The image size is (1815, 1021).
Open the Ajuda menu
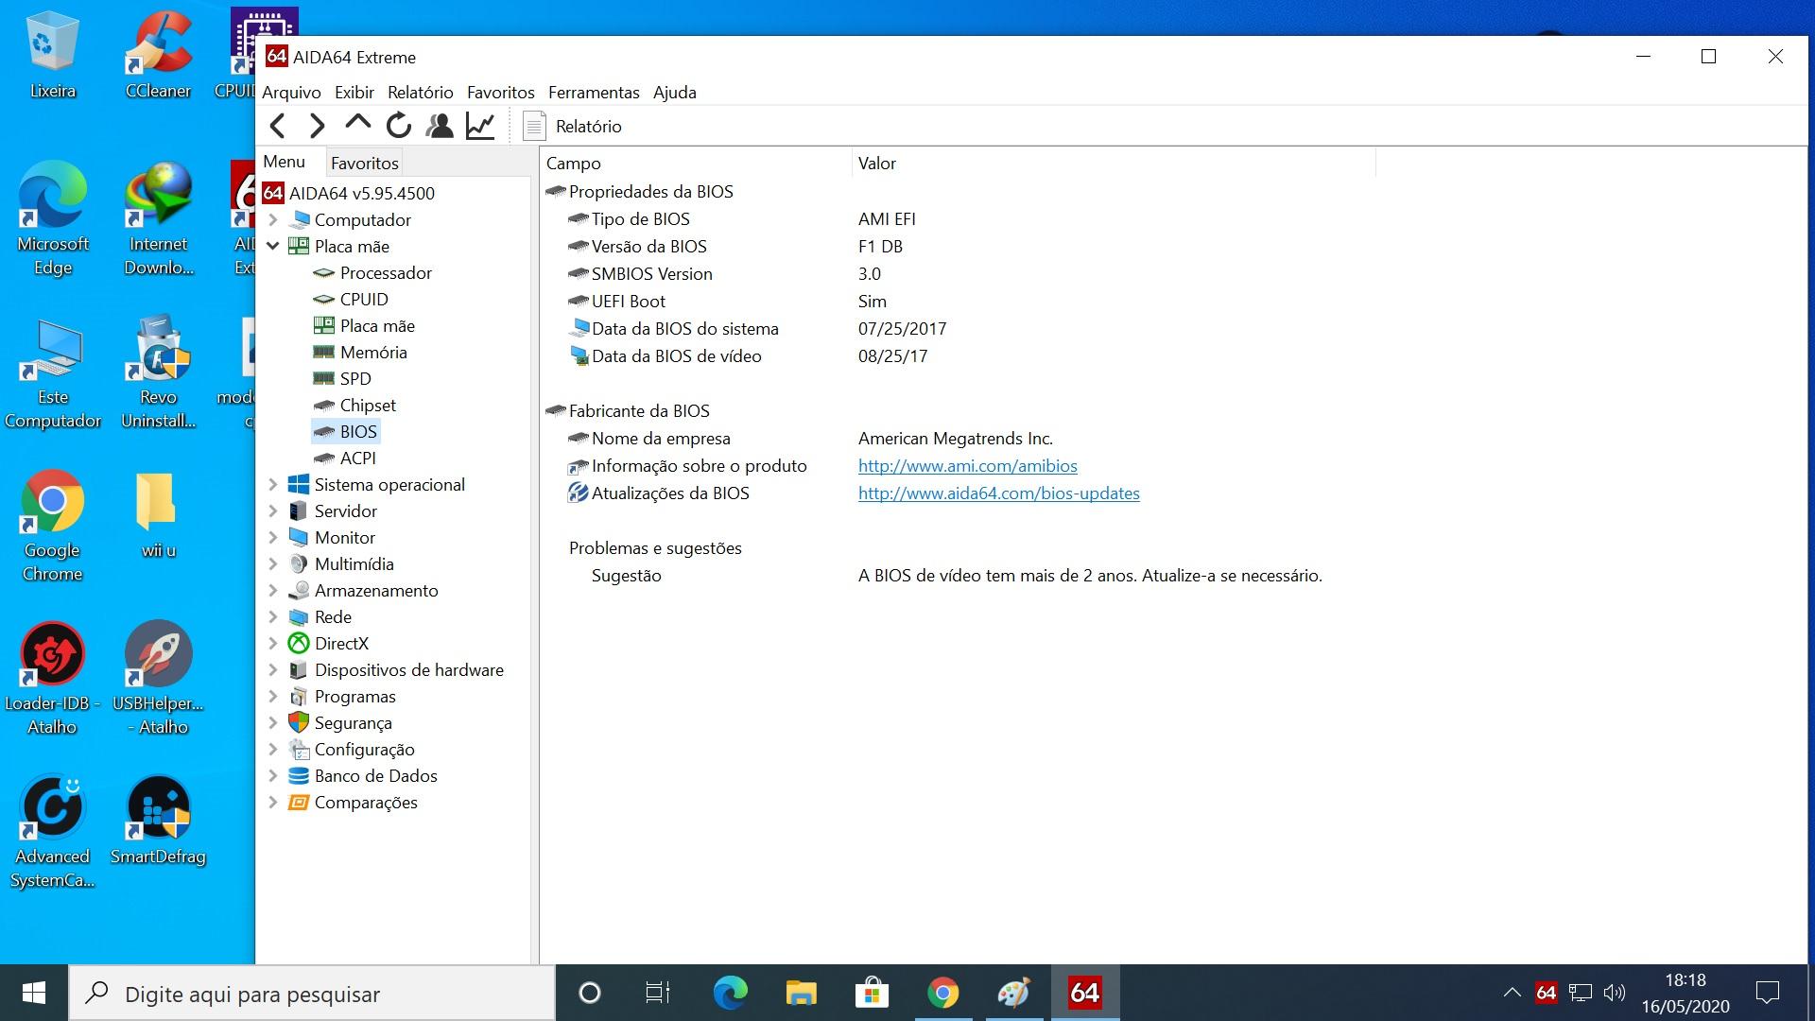click(675, 93)
